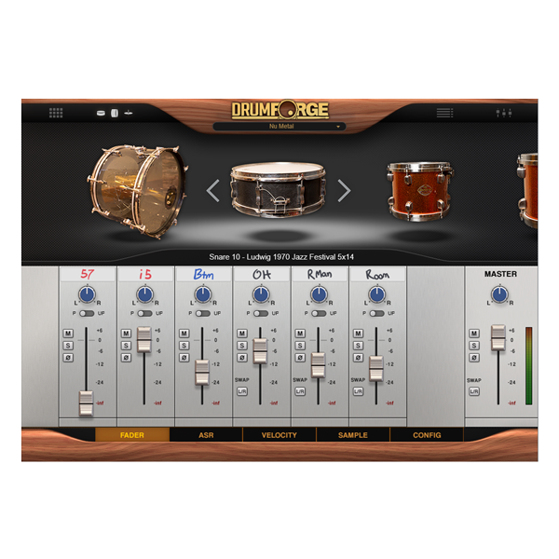This screenshot has width=559, height=559.
Task: Invert phase on the Room channel
Action: point(359,358)
